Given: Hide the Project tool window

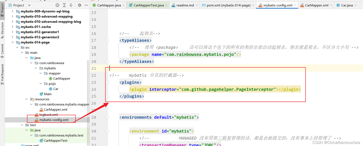Looking at the screenshot, I should point(86,5).
